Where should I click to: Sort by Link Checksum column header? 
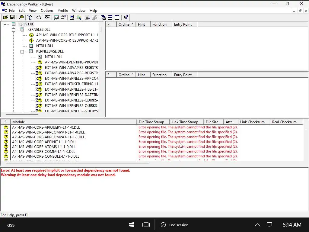point(254,122)
